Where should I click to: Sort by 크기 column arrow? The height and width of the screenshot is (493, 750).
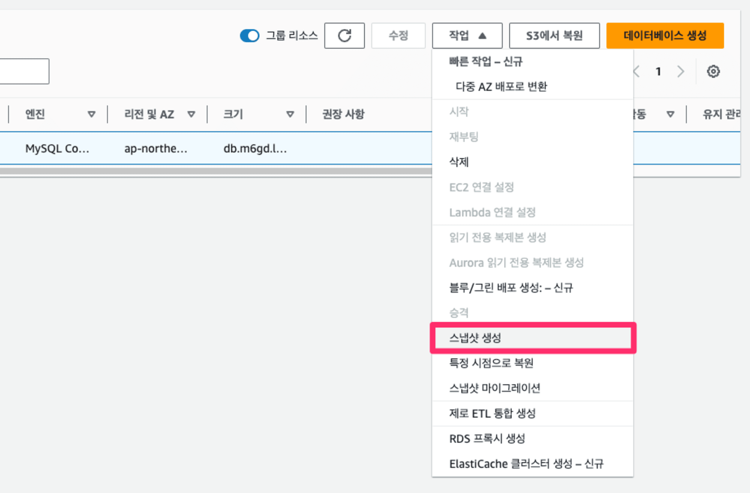(x=290, y=114)
